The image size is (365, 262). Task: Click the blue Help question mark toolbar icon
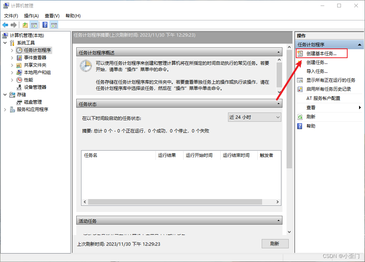(x=45, y=25)
